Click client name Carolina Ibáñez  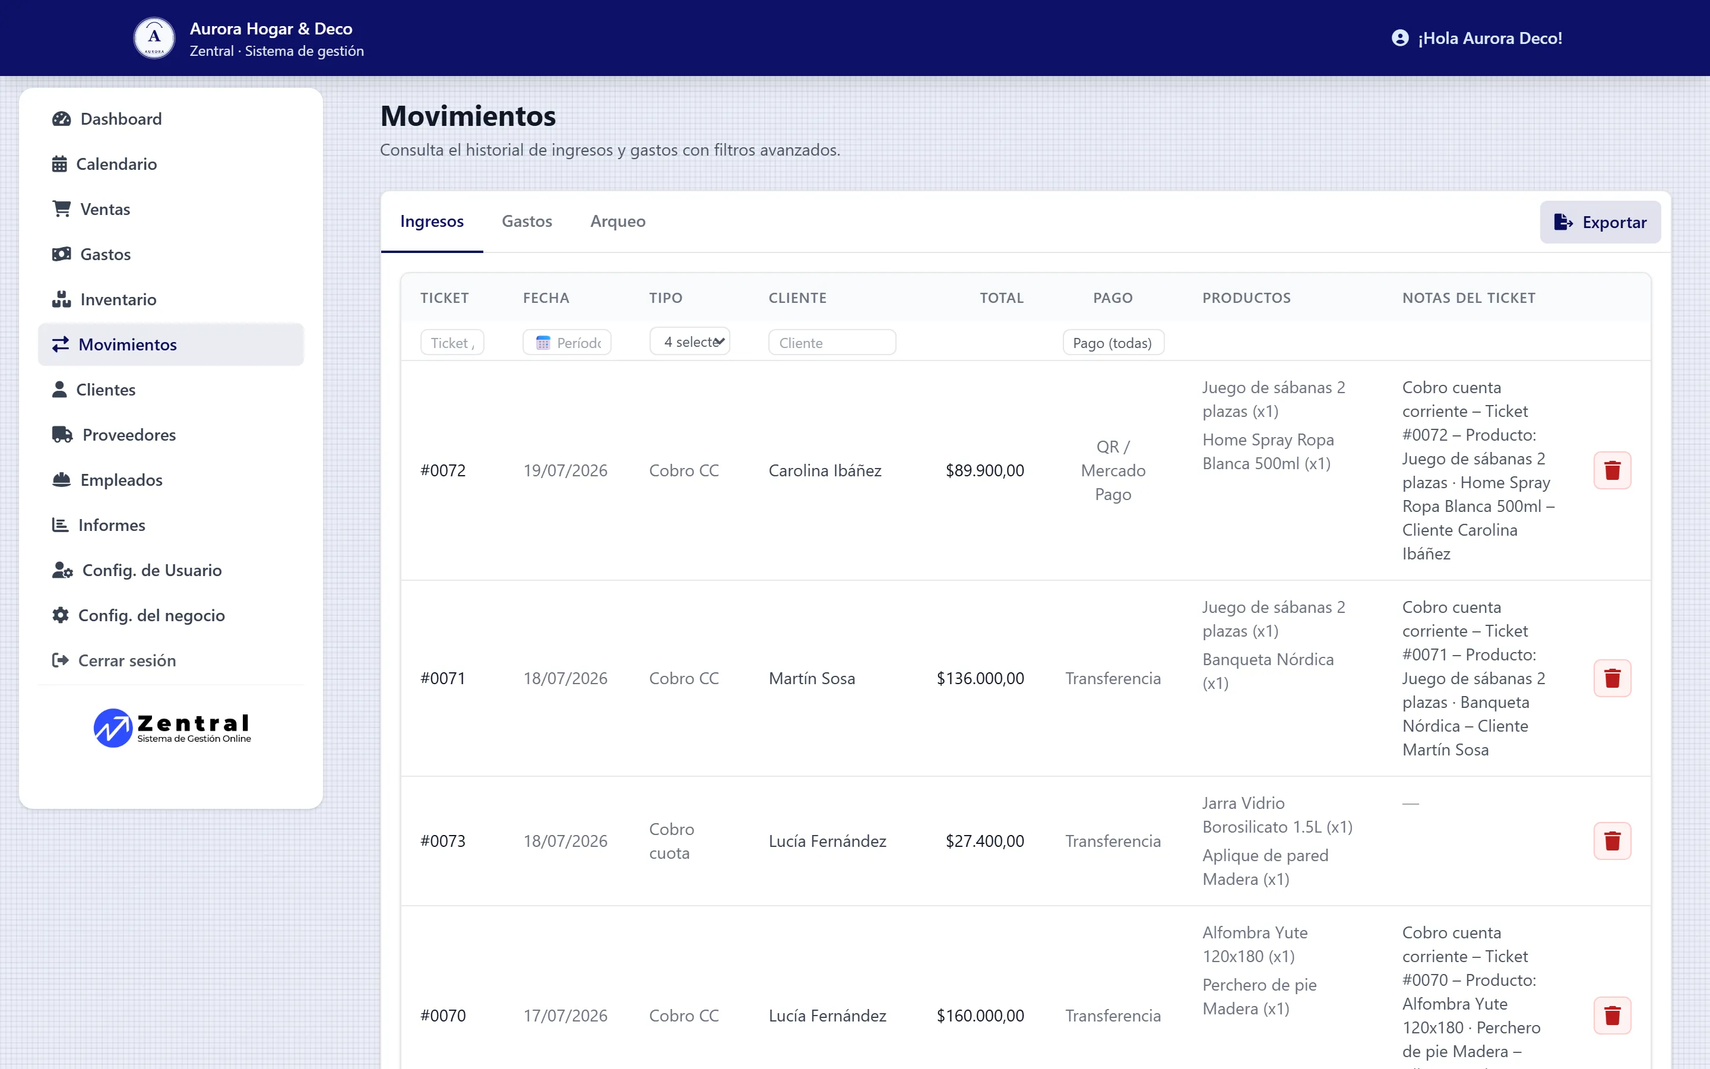pyautogui.click(x=825, y=470)
